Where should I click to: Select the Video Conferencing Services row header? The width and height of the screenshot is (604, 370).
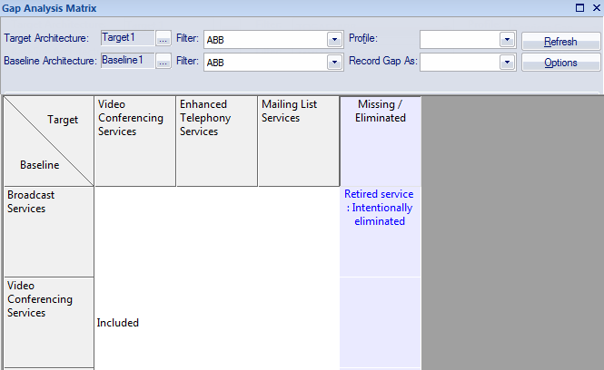(x=49, y=322)
